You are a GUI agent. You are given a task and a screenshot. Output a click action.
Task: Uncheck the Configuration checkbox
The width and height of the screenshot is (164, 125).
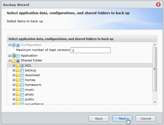point(18,45)
